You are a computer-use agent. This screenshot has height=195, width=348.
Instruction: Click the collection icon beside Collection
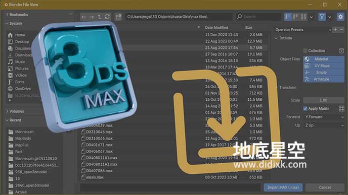(x=341, y=51)
